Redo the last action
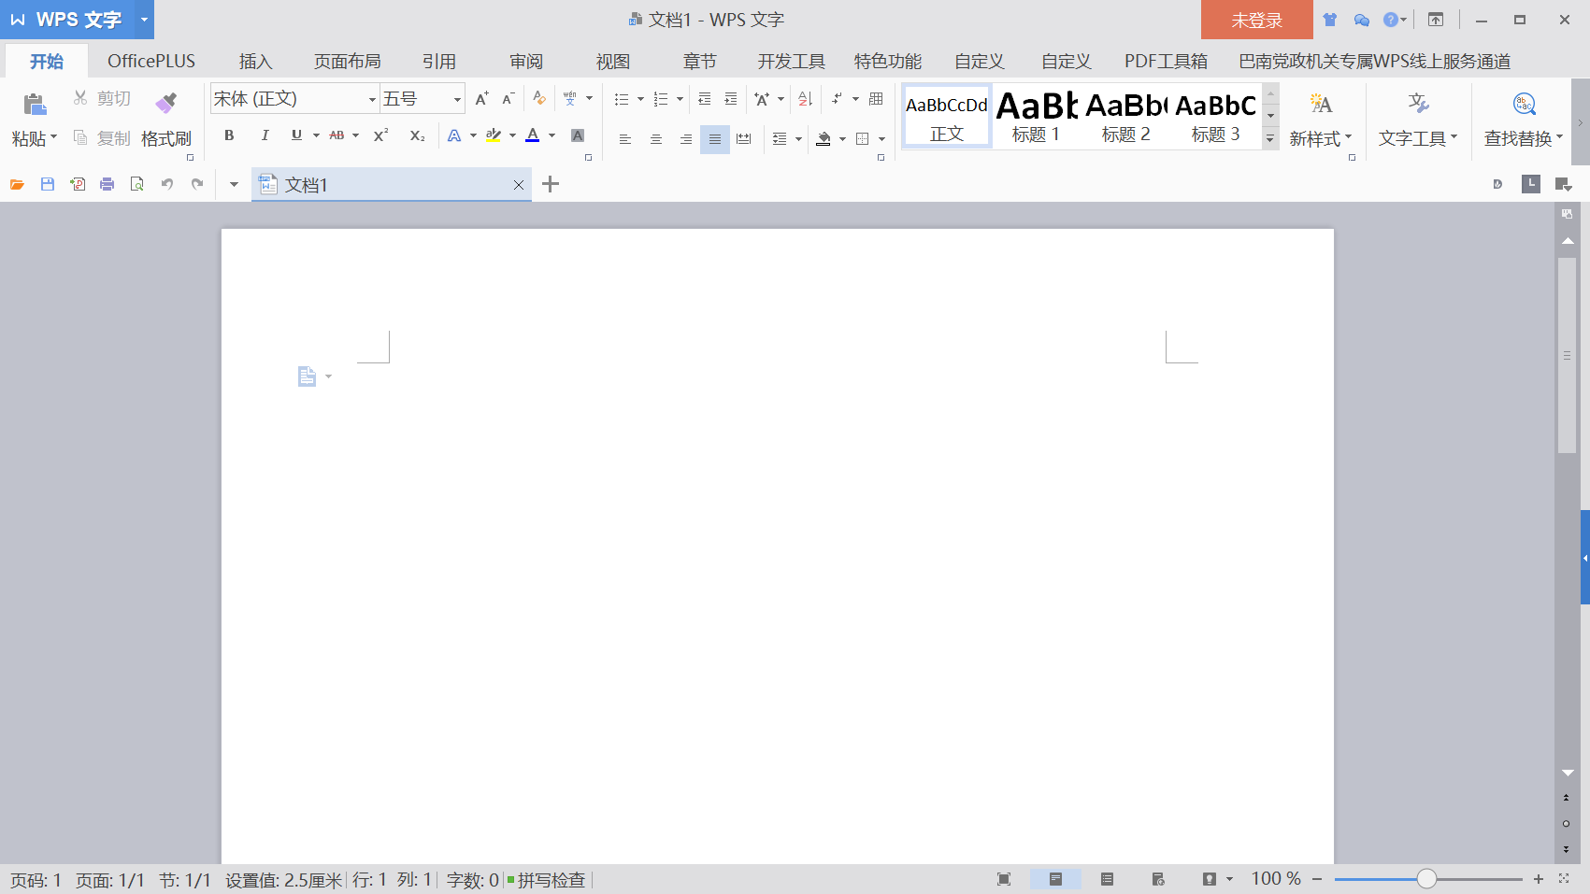This screenshot has width=1590, height=894. point(197,184)
